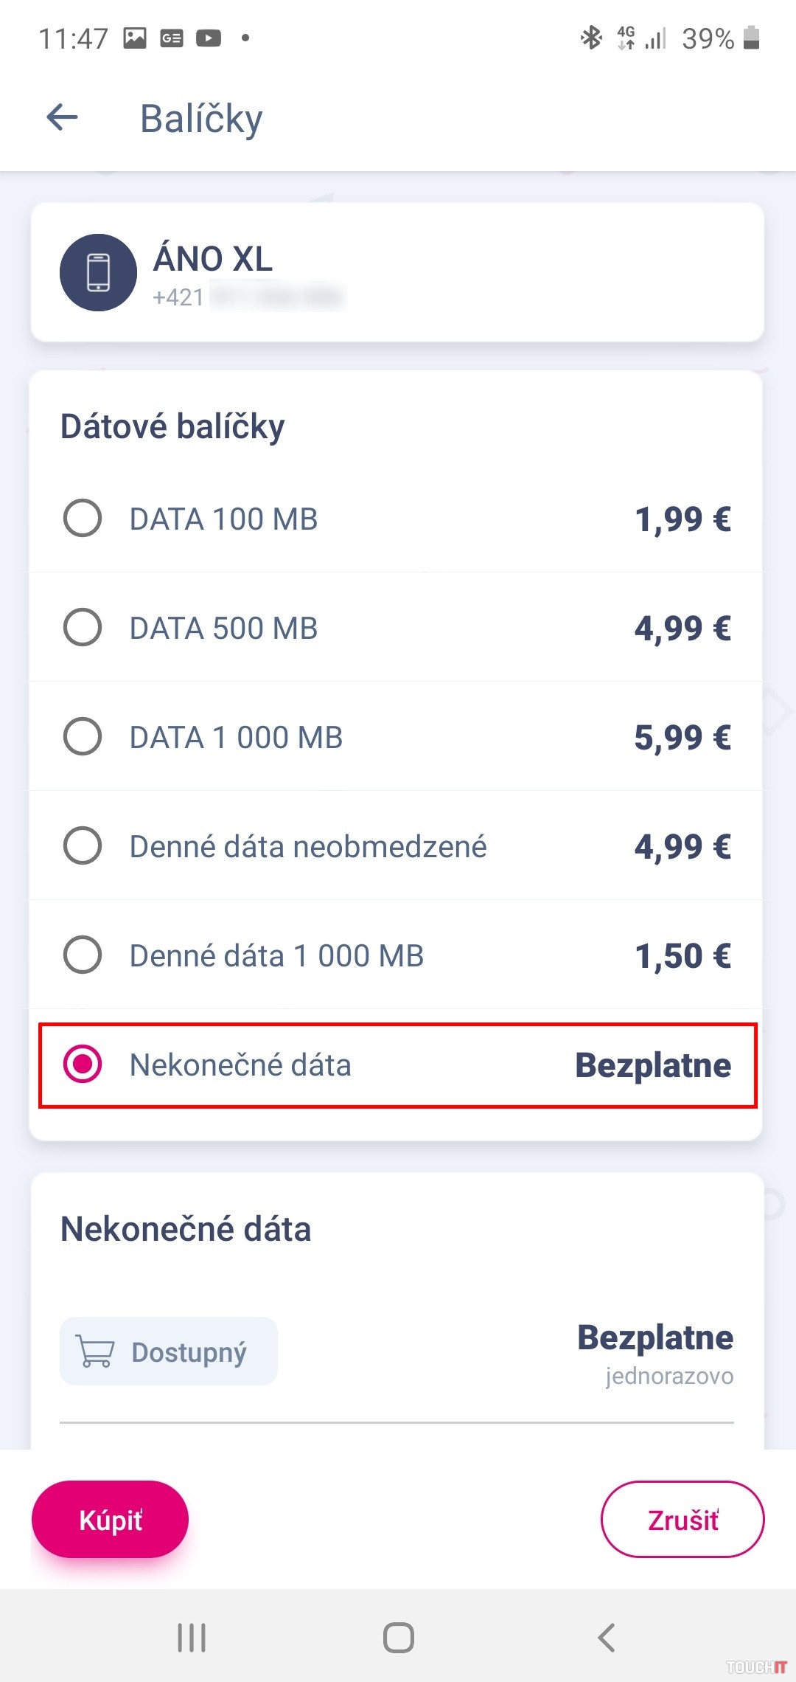Viewport: 796px width, 1682px height.
Task: Tap the Bluetooth icon in status bar
Action: [591, 38]
